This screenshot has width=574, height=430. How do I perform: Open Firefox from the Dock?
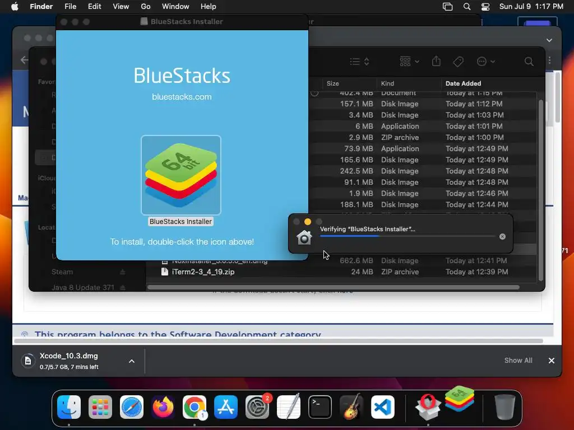point(163,407)
